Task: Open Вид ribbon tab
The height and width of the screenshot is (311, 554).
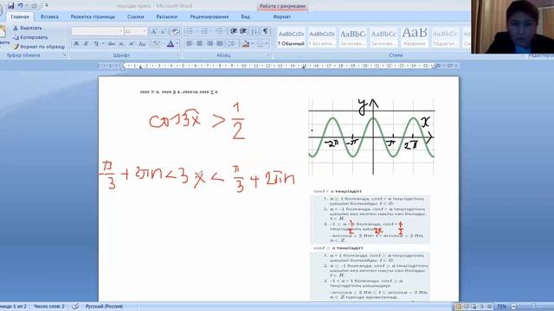Action: [x=245, y=16]
